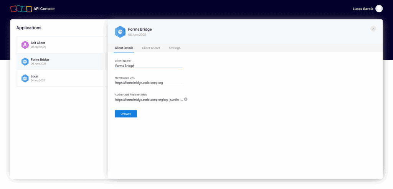Screen dimensions: 393x189
Task: Click the large Forms Bridge header icon
Action: (x=120, y=32)
